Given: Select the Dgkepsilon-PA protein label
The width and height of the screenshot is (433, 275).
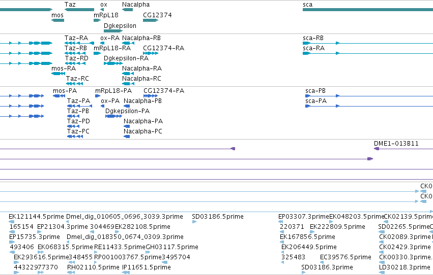Looking at the screenshot, I should [x=128, y=111].
